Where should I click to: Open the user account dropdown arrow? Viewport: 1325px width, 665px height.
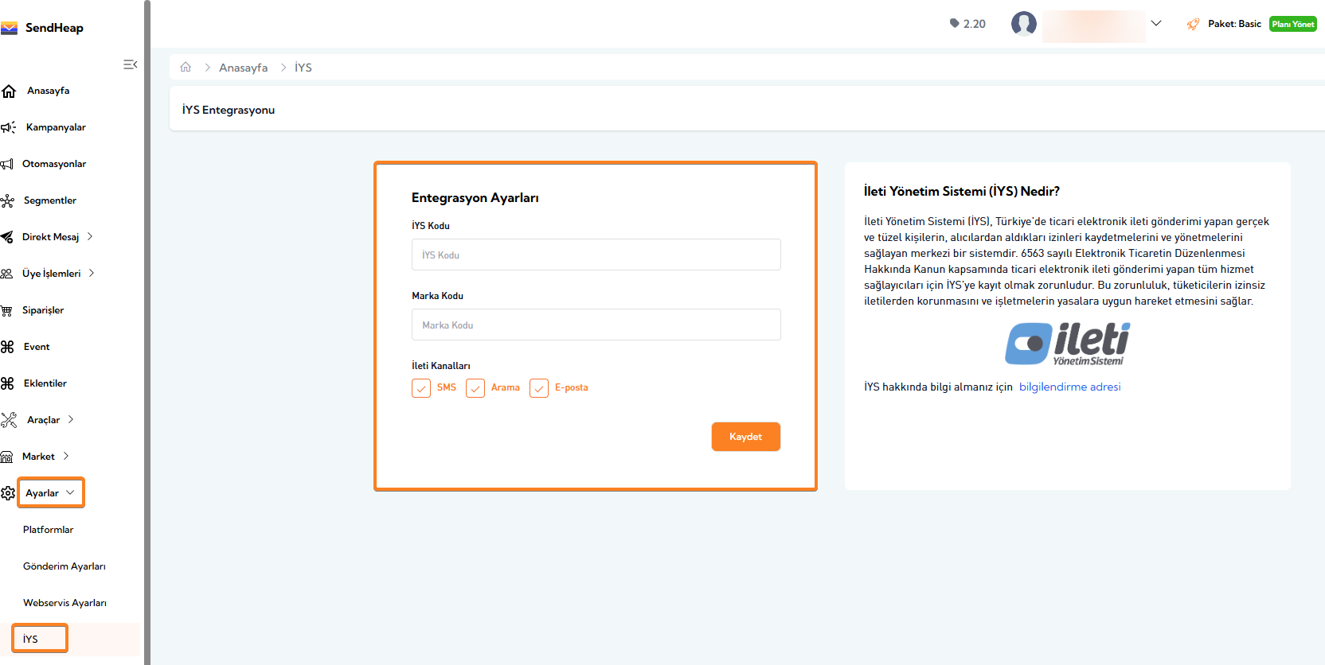point(1156,24)
